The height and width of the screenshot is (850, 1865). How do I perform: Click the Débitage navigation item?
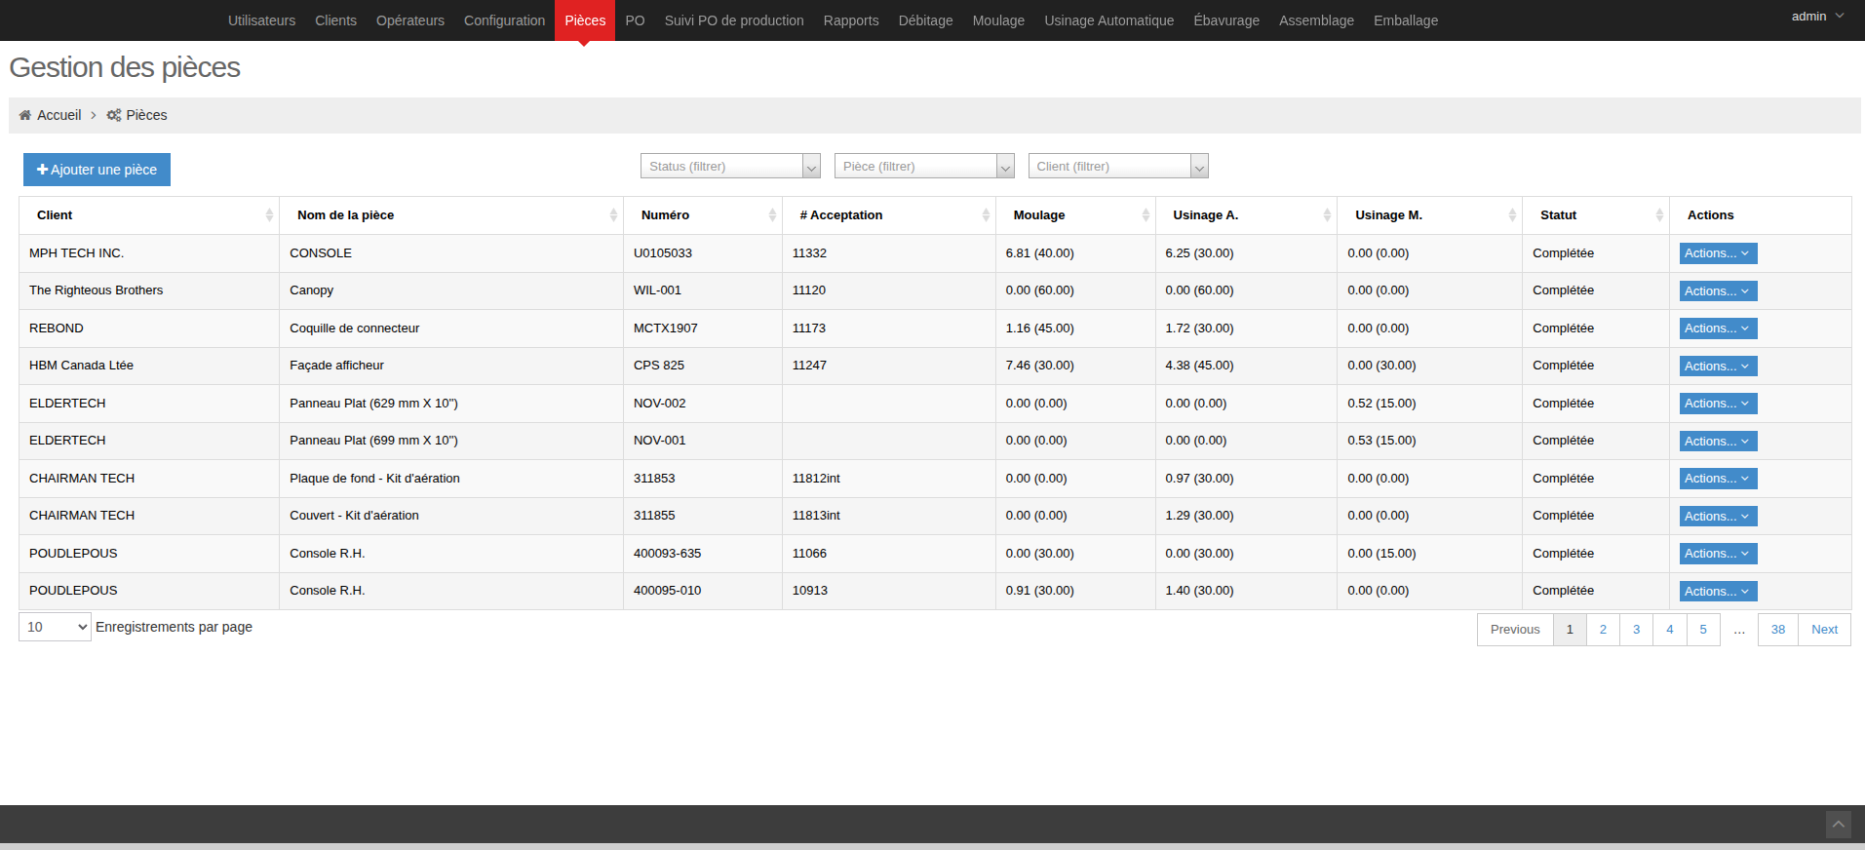pos(925,20)
